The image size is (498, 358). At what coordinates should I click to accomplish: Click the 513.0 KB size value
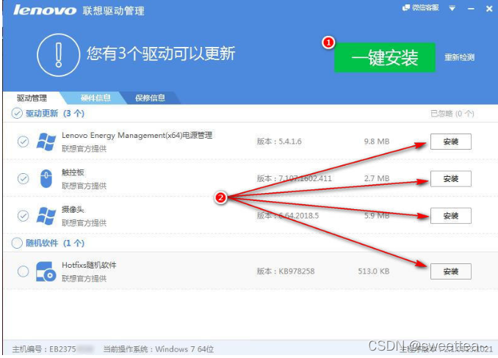[373, 271]
